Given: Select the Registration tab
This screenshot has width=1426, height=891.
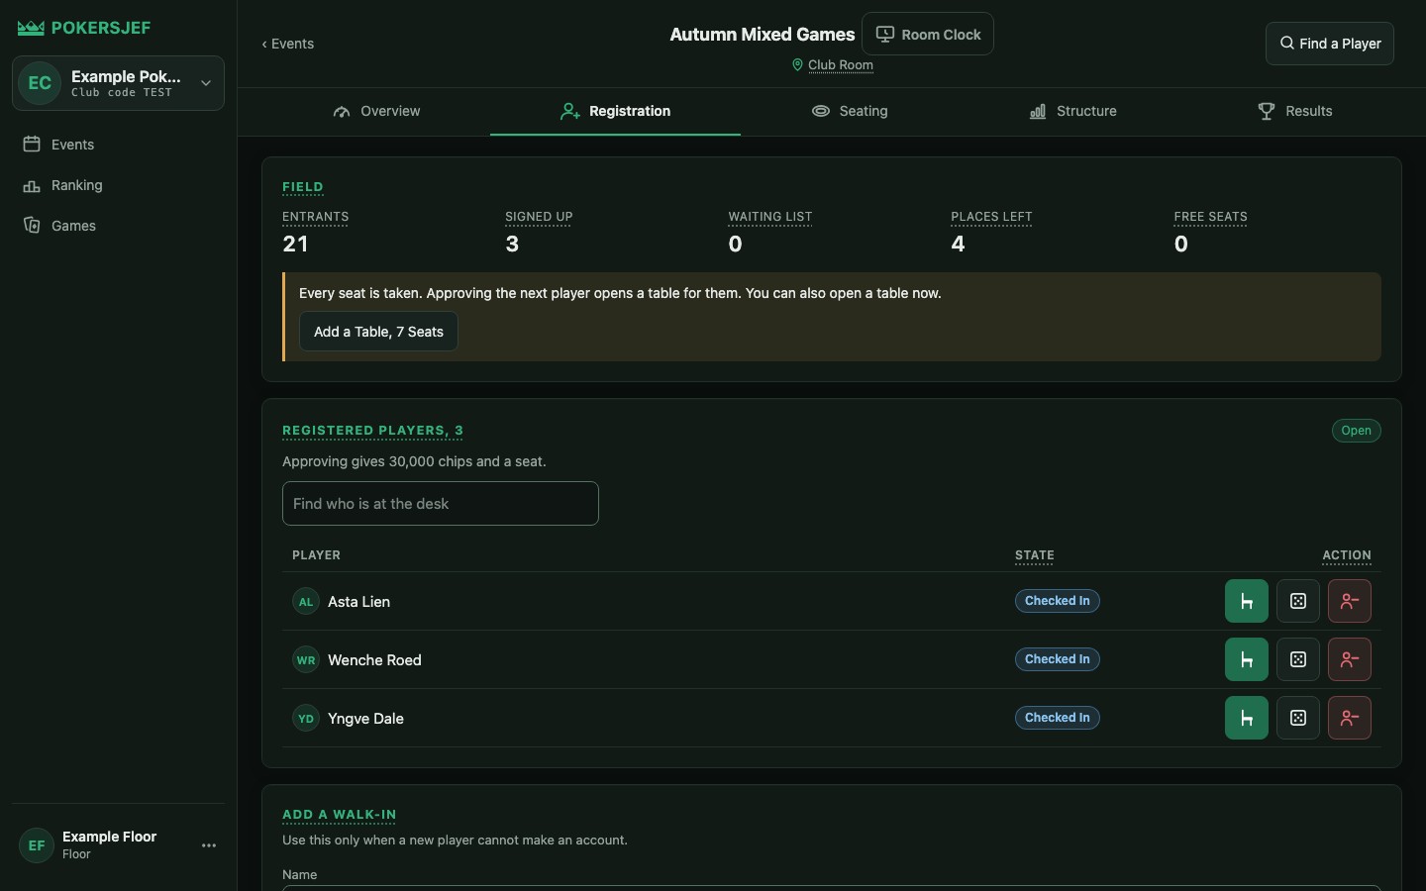Looking at the screenshot, I should click(x=615, y=111).
